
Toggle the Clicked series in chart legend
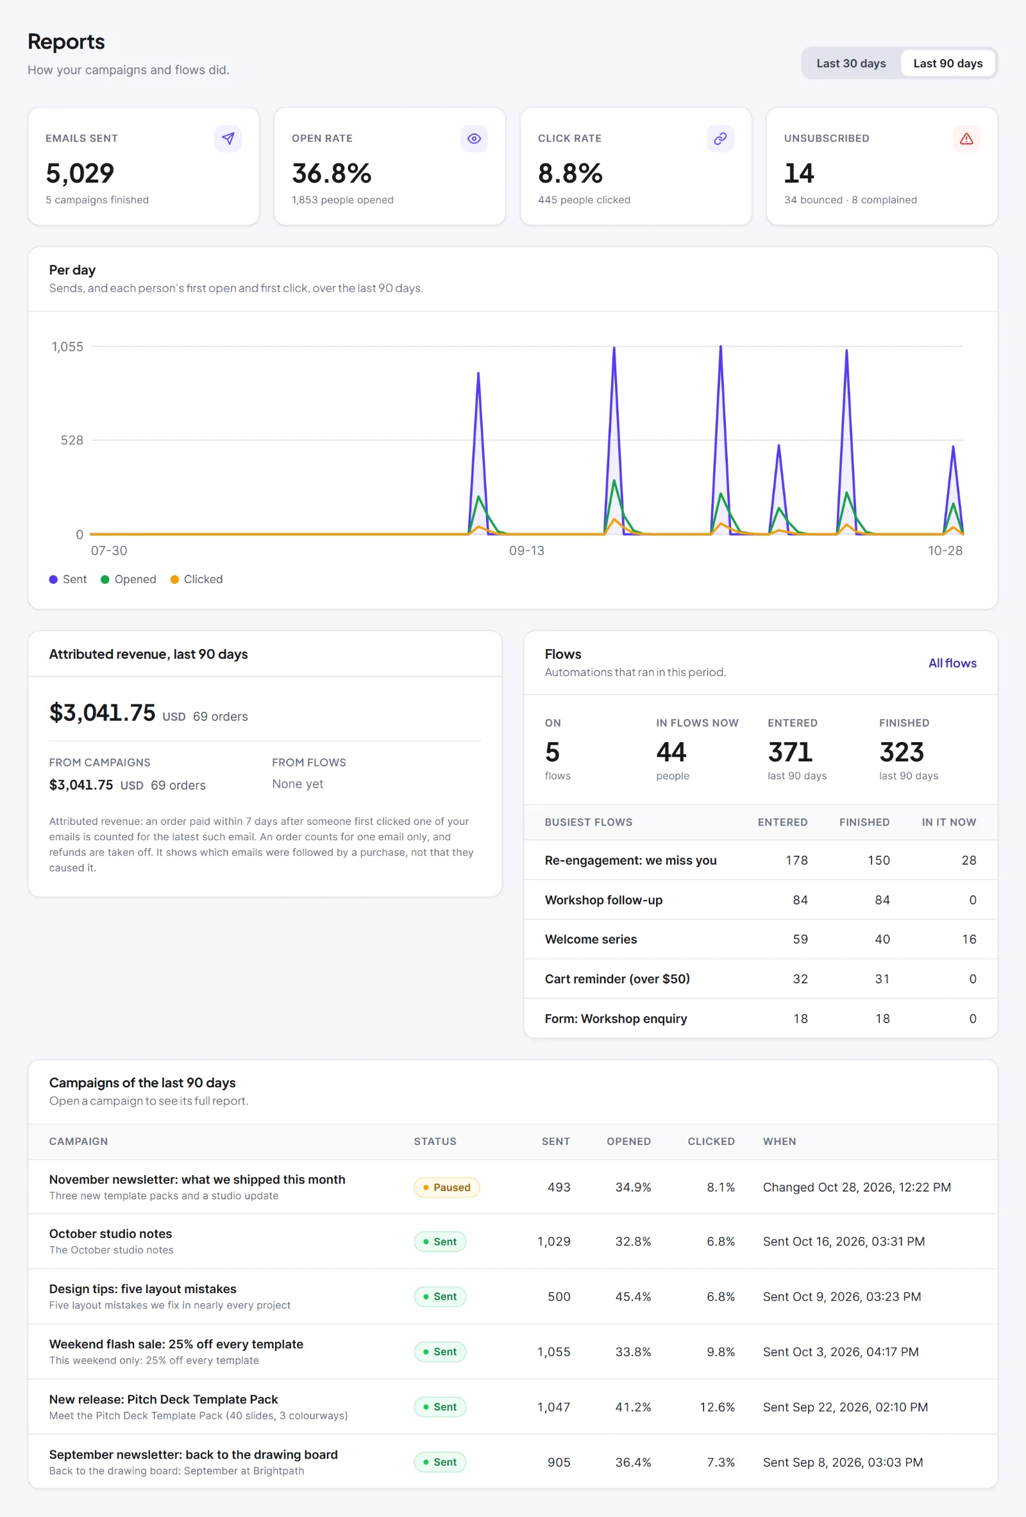pyautogui.click(x=196, y=580)
